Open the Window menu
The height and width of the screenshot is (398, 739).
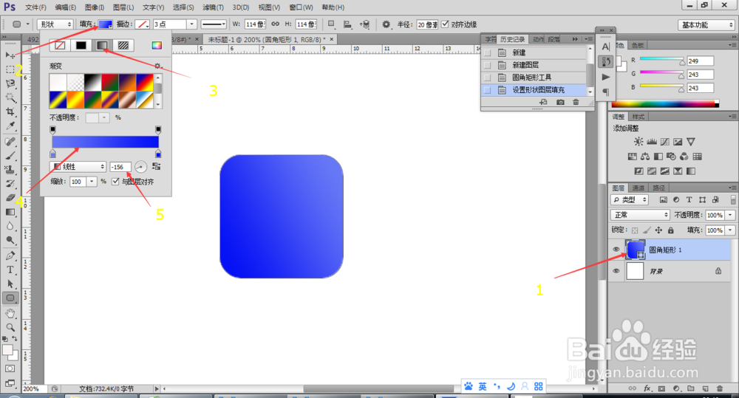click(x=301, y=7)
